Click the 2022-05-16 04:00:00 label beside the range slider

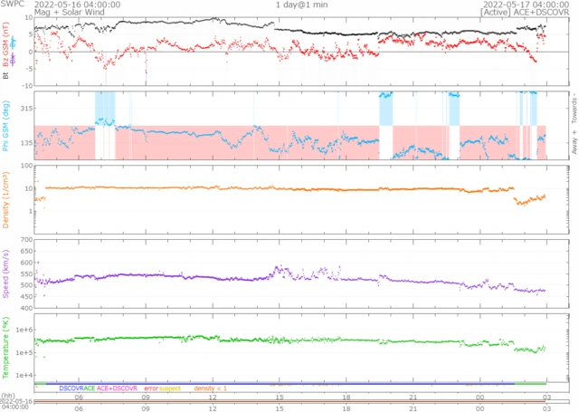[x=16, y=404]
